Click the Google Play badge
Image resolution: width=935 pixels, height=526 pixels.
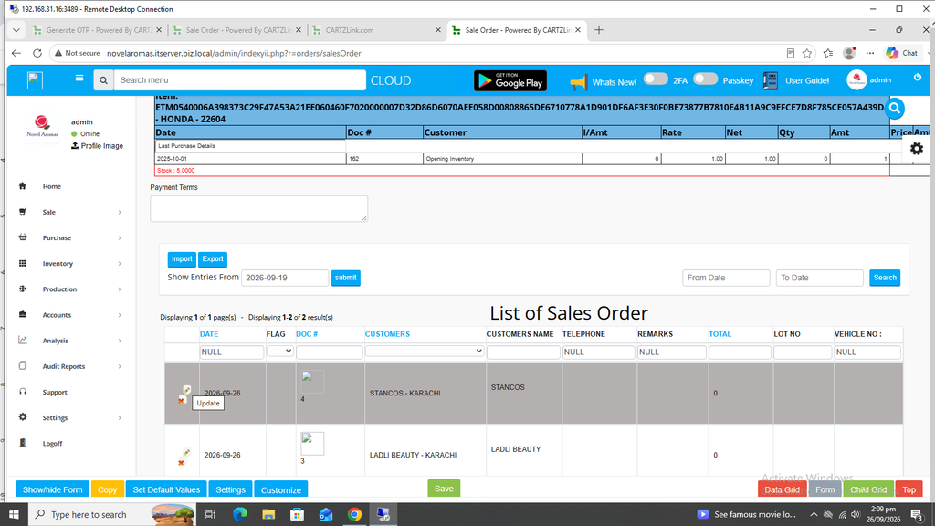tap(510, 80)
